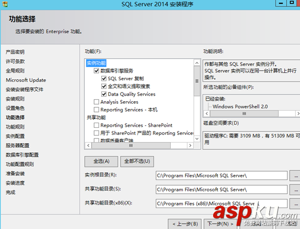The width and height of the screenshot is (300, 229).
Task: Go back with 上一步(B) button
Action: click(184, 224)
